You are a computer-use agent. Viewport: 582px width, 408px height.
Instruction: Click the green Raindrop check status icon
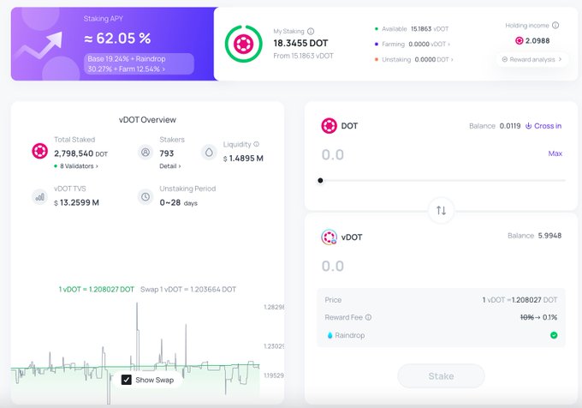tap(554, 335)
